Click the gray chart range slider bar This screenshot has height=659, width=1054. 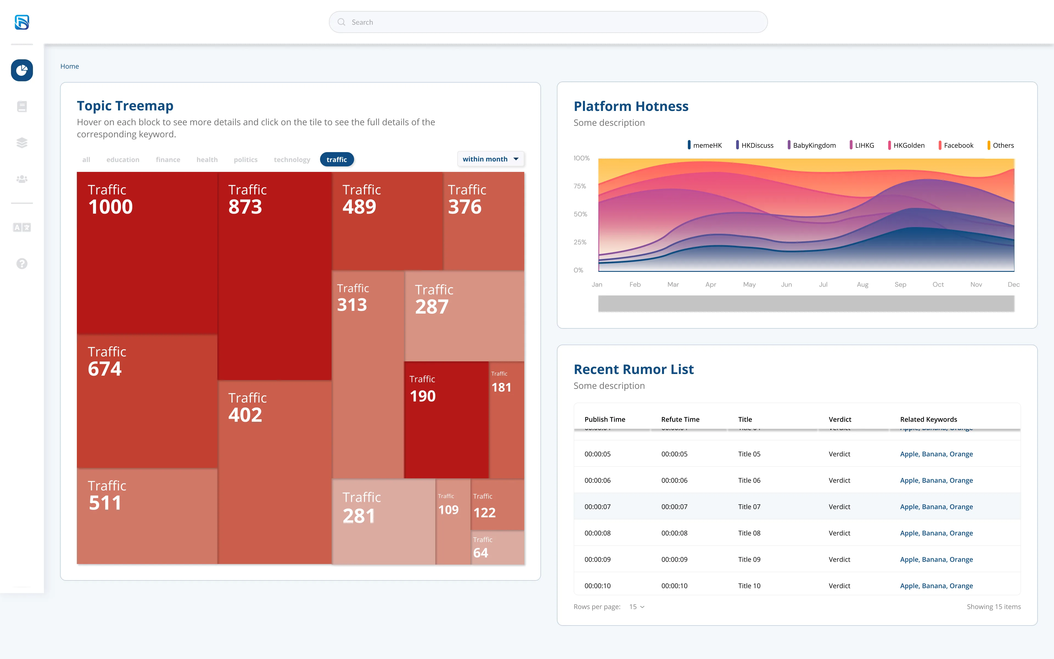coord(806,303)
